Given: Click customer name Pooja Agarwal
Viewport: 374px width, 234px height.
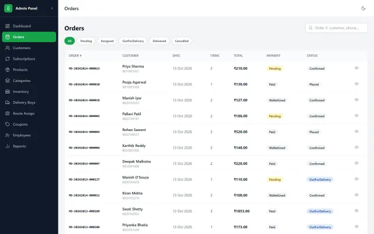Looking at the screenshot, I should (134, 82).
